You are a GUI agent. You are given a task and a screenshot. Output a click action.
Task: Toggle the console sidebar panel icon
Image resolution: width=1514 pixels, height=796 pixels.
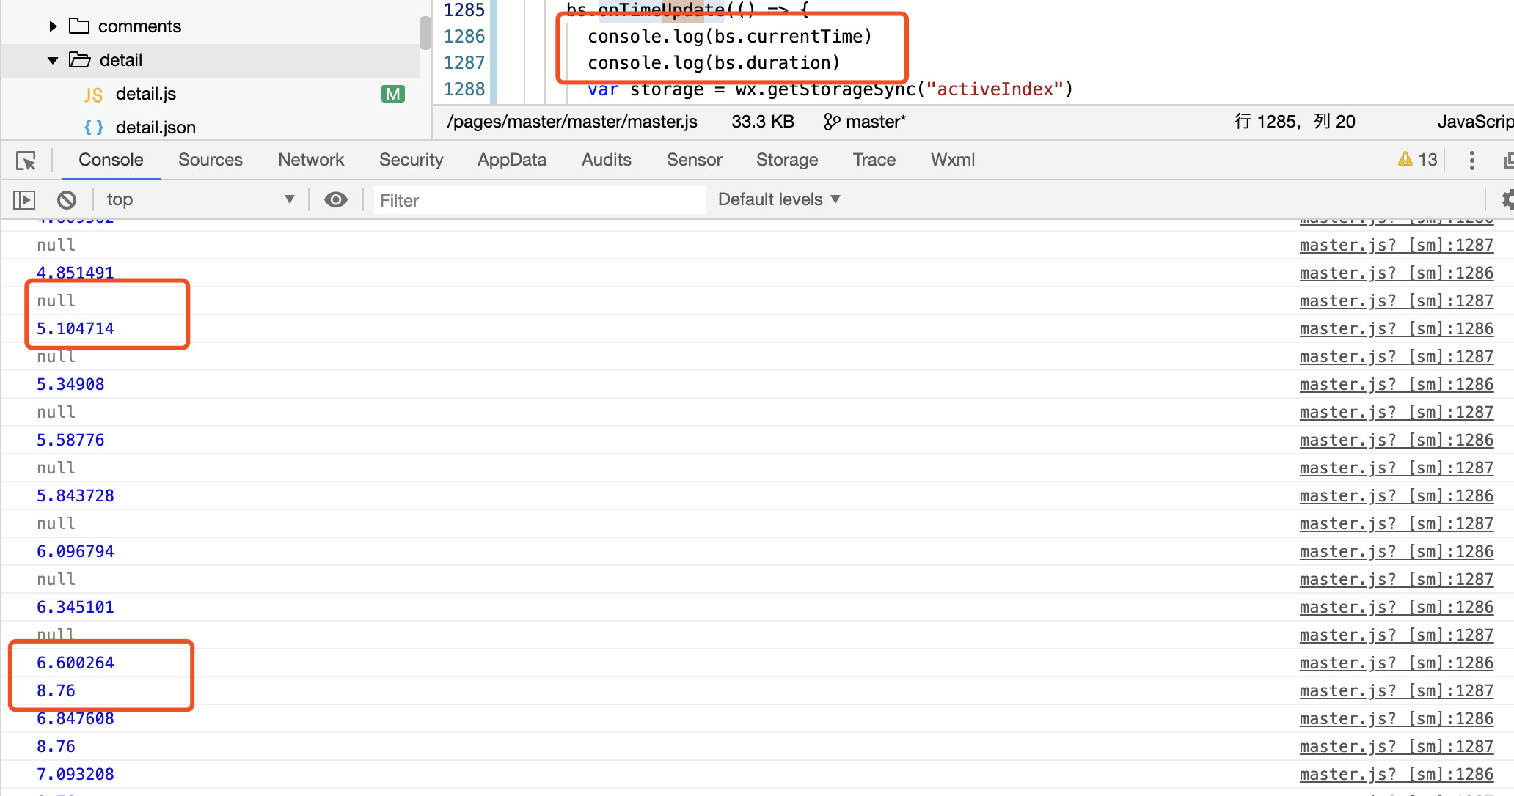(24, 199)
